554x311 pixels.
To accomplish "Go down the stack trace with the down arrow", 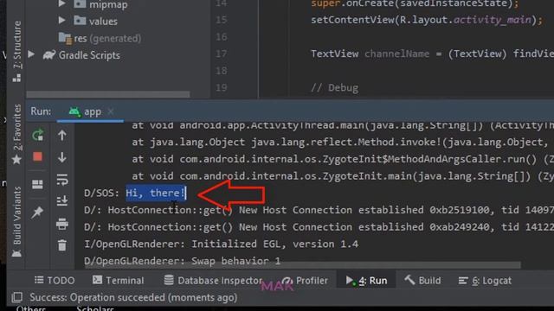I will 62,157.
